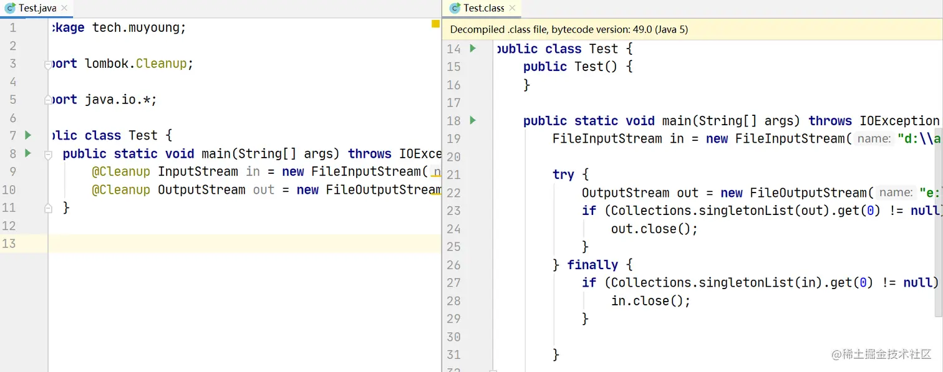Image resolution: width=943 pixels, height=372 pixels.
Task: Click the Test.java tab file icon
Action: [x=10, y=8]
